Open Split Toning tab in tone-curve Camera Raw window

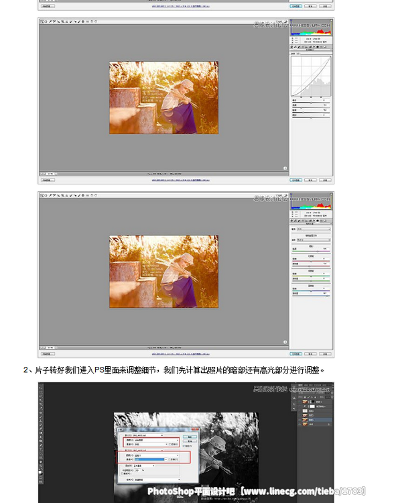click(306, 47)
